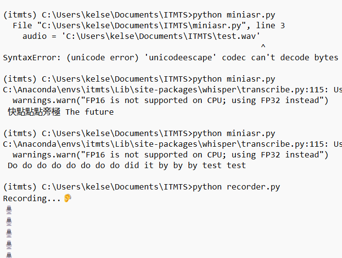This screenshot has width=342, height=258.
Task: Click the bottom-most cut-off microphone emoji
Action: (8, 255)
